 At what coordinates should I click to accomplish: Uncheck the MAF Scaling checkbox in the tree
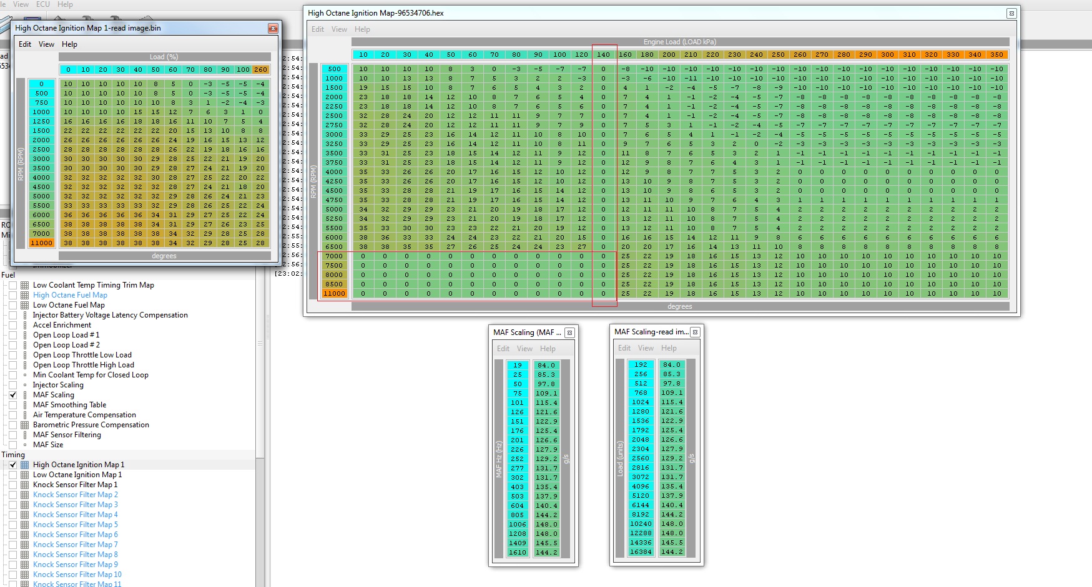tap(12, 395)
